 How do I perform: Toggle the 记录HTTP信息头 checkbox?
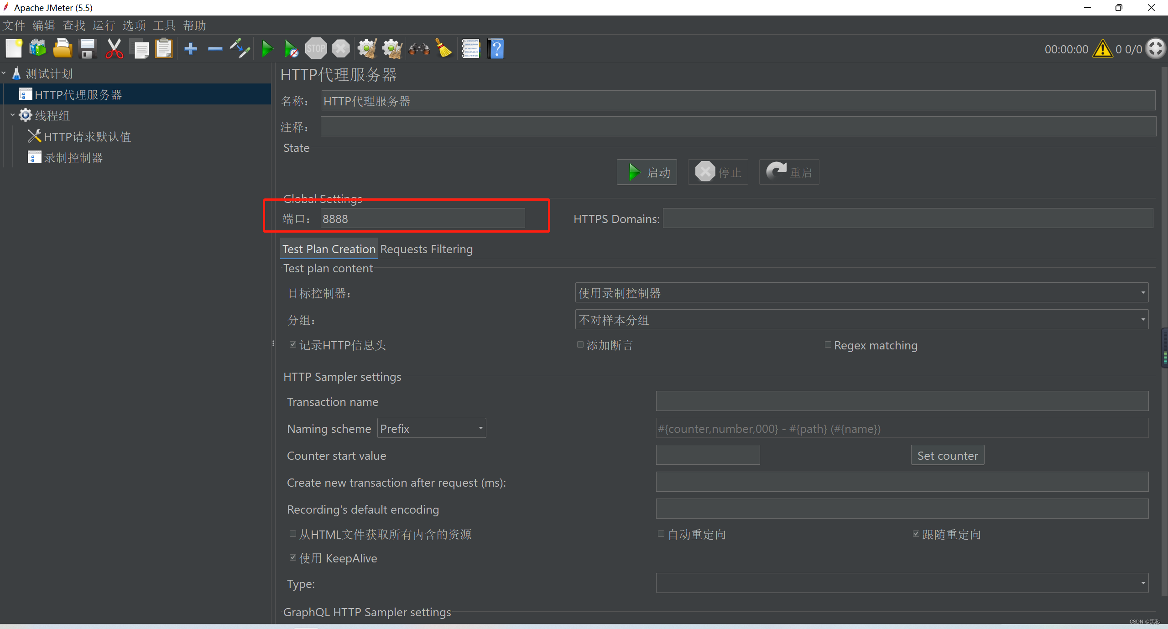click(293, 345)
